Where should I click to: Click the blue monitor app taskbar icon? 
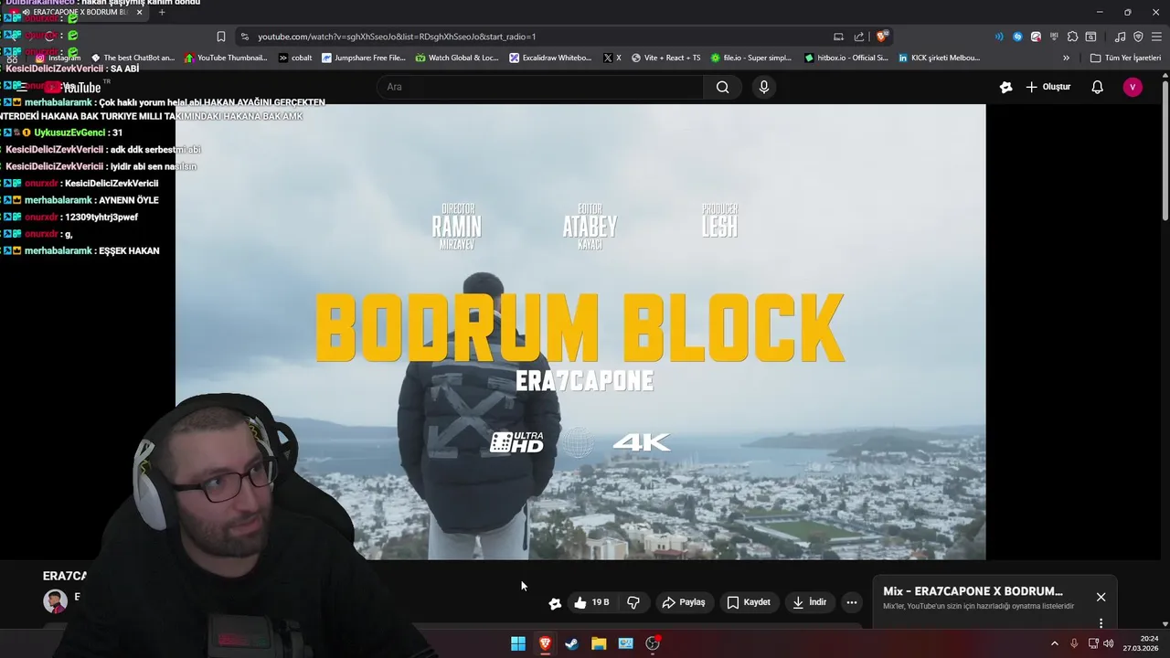(x=625, y=643)
